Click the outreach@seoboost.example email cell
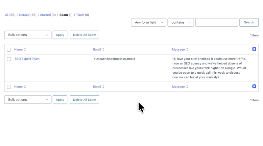The height and width of the screenshot is (146, 263). click(x=114, y=59)
